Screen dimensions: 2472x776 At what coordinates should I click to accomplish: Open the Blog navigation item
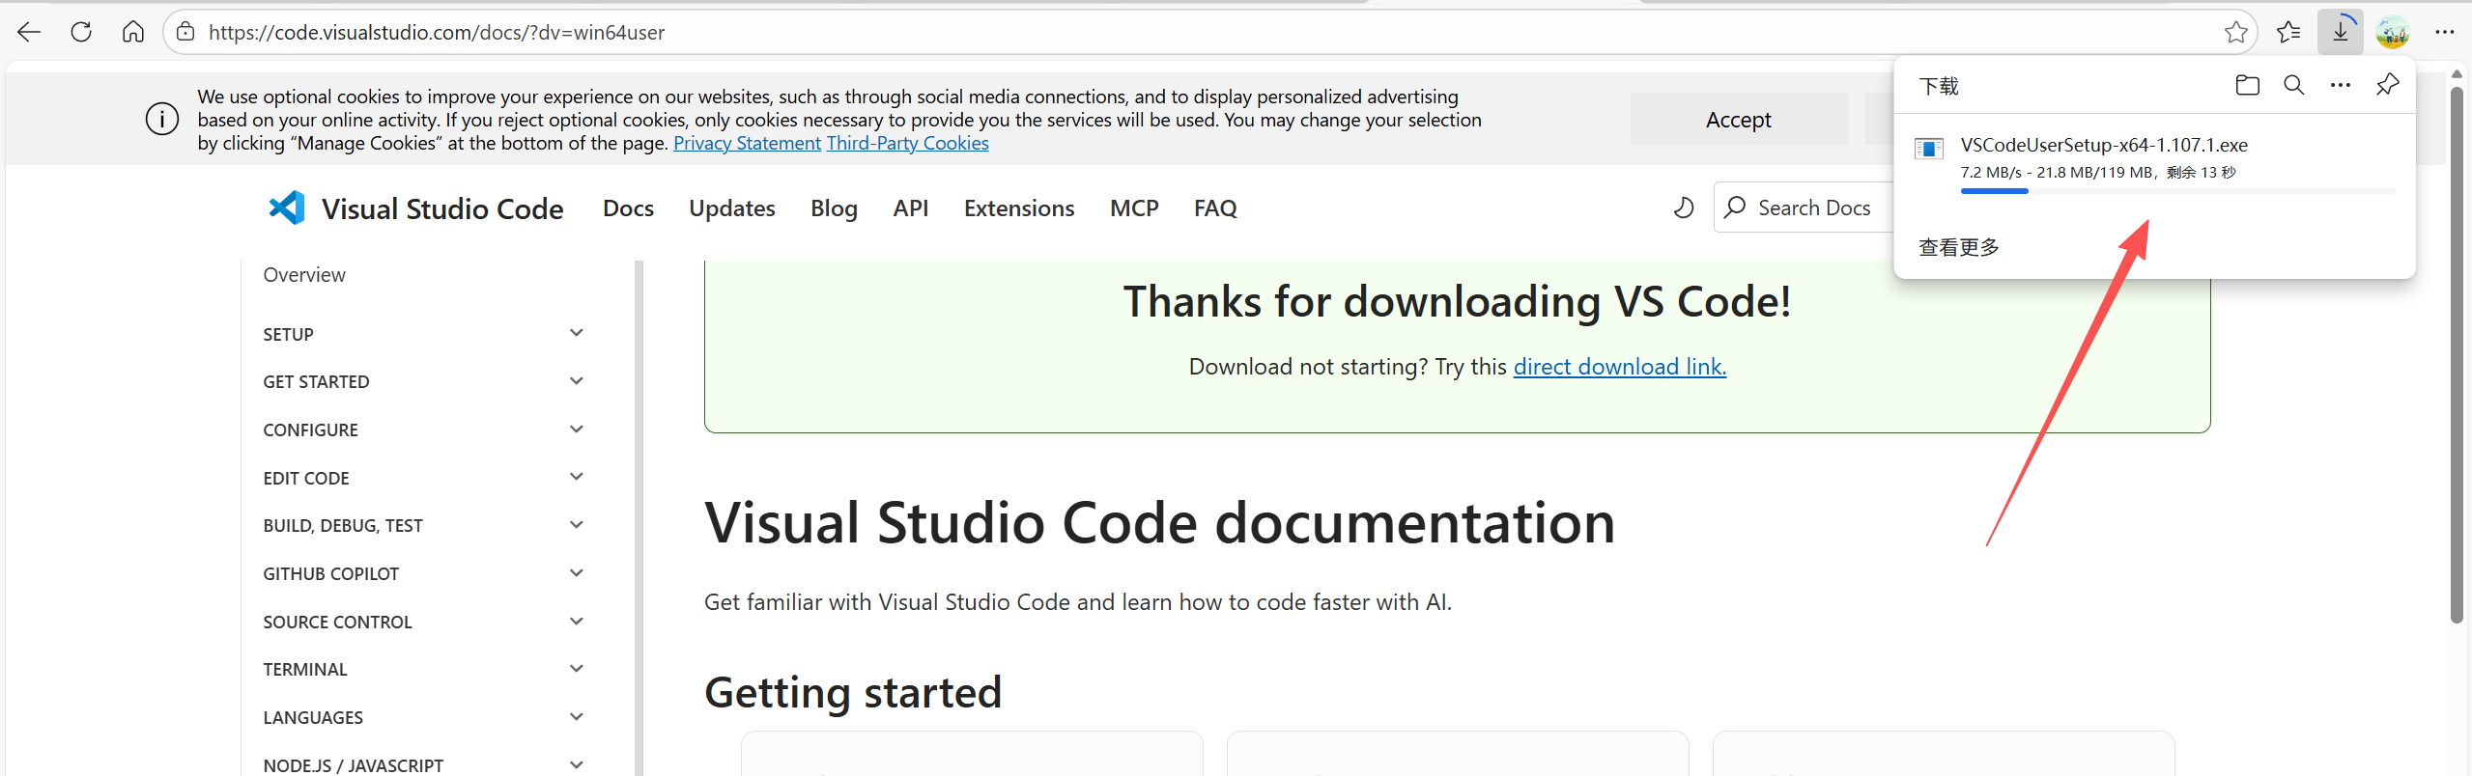[835, 208]
